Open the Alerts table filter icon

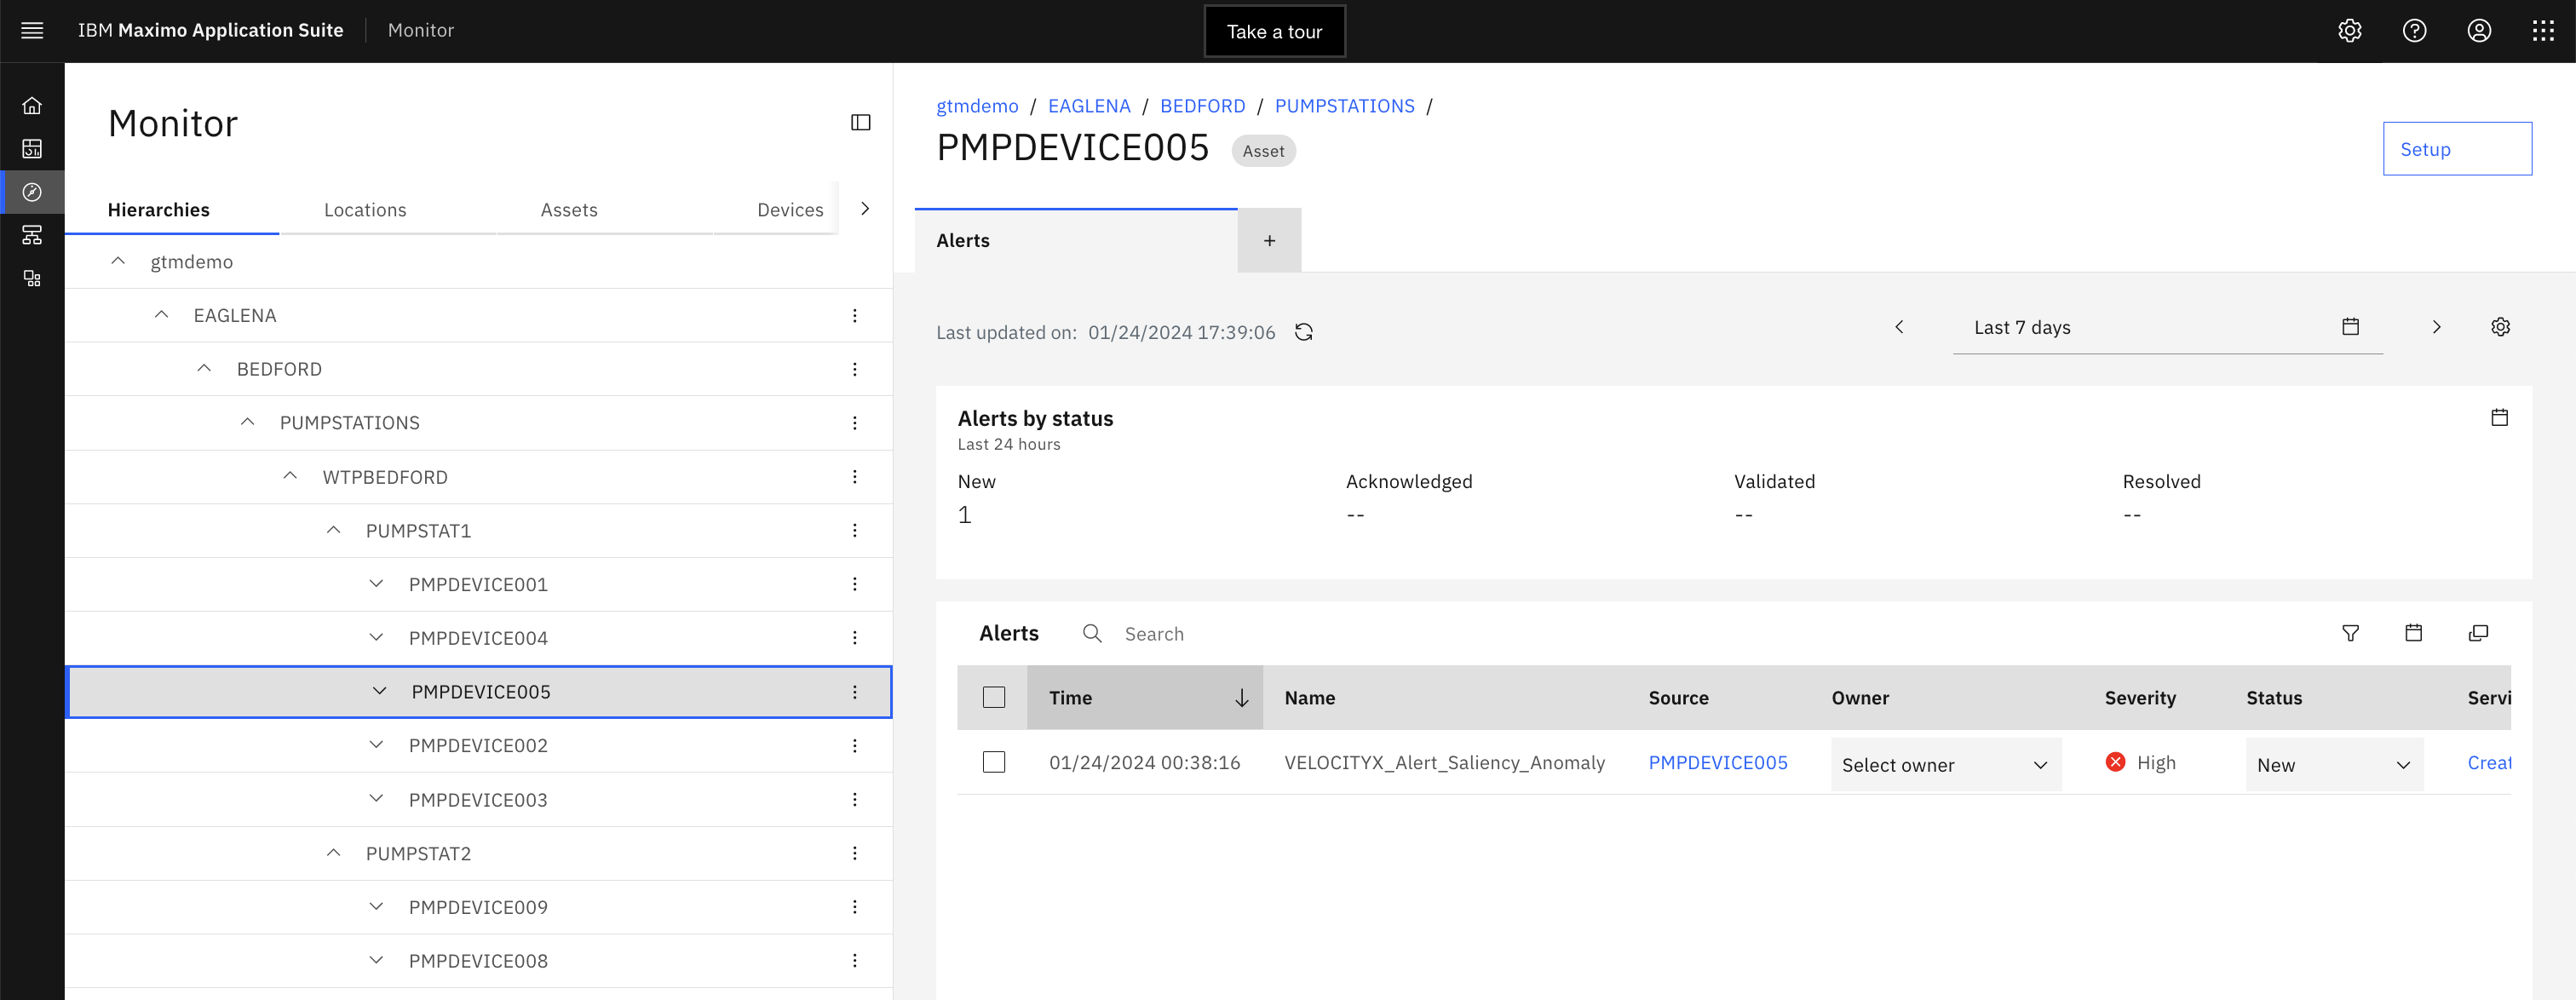pyautogui.click(x=2351, y=633)
